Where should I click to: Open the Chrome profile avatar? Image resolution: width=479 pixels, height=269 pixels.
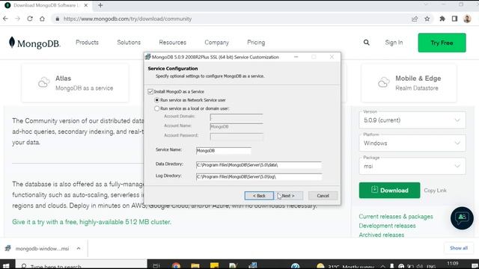(x=467, y=19)
